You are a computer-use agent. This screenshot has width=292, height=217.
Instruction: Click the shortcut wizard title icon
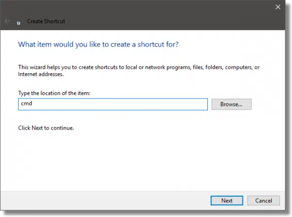(x=18, y=23)
